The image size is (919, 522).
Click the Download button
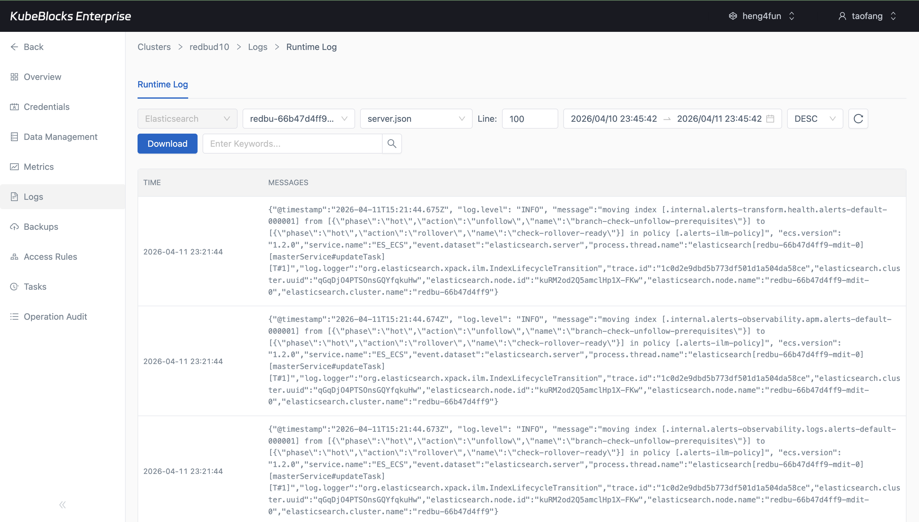pyautogui.click(x=167, y=144)
